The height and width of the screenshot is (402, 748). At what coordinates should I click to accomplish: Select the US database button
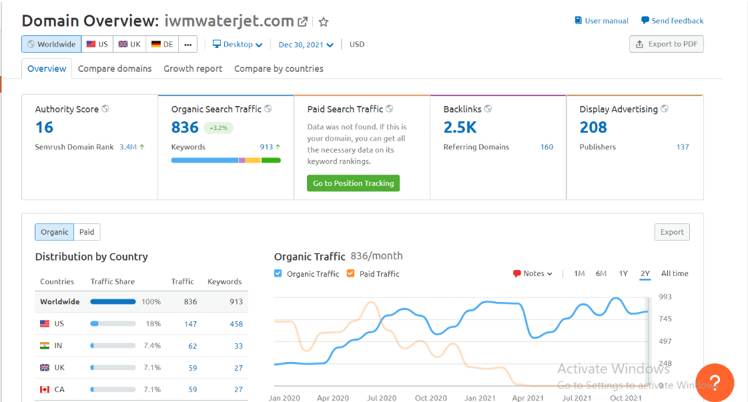click(x=97, y=45)
